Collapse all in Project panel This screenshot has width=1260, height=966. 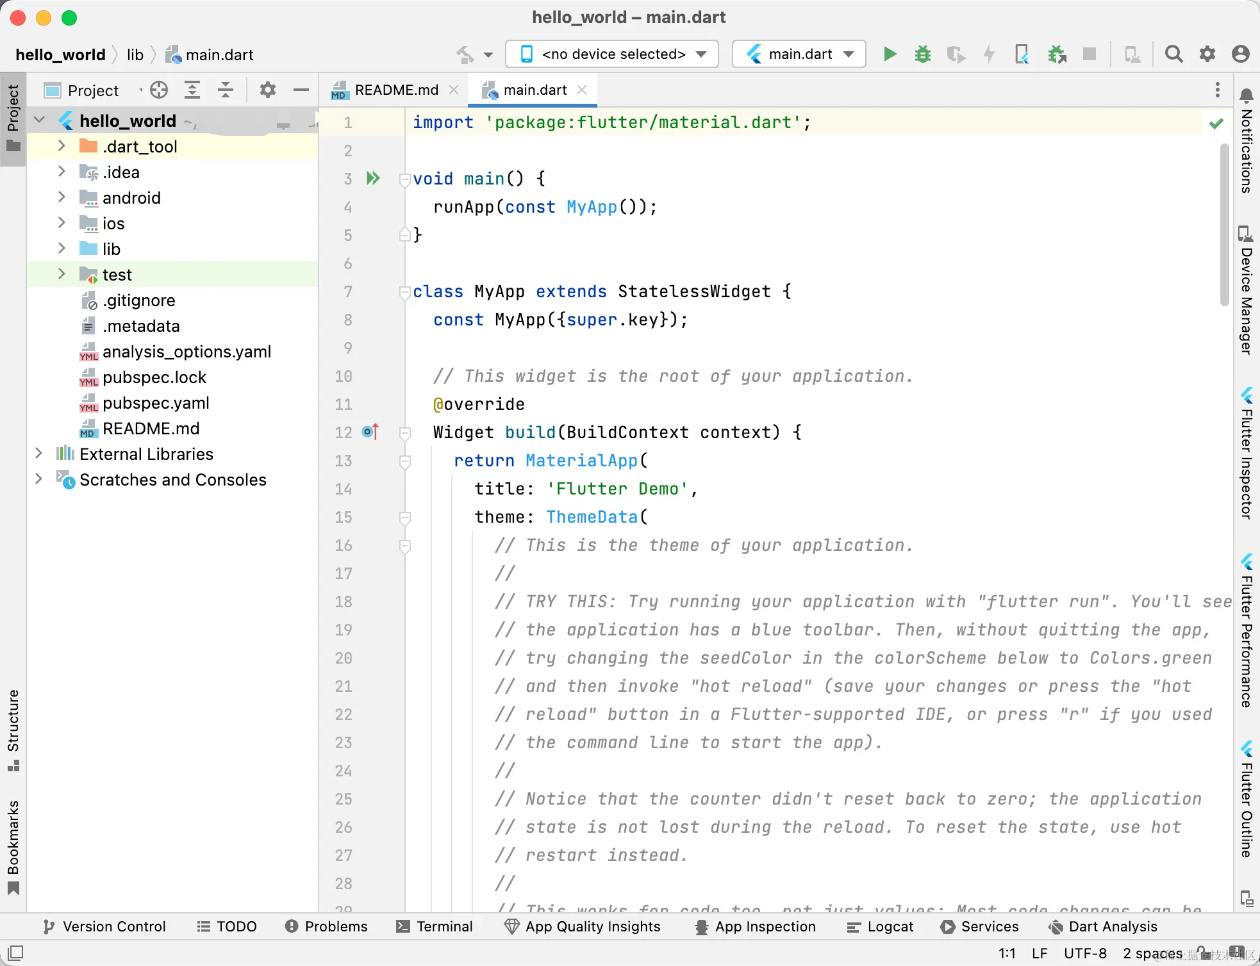[x=226, y=90]
